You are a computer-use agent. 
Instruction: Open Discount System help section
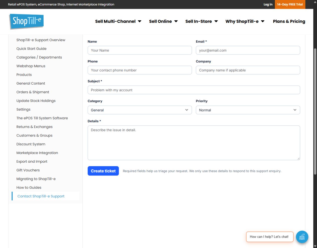pos(31,144)
